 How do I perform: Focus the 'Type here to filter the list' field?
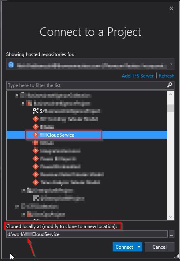(86, 85)
